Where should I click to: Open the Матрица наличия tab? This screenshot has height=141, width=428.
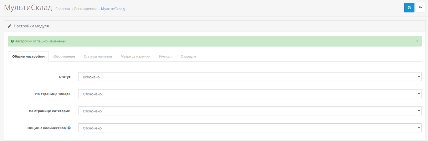point(135,56)
